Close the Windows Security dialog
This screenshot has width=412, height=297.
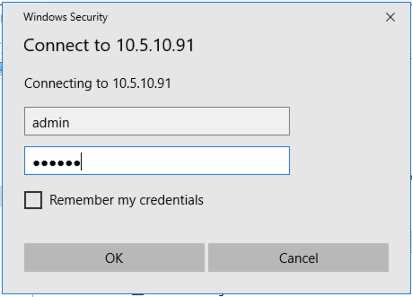point(390,17)
